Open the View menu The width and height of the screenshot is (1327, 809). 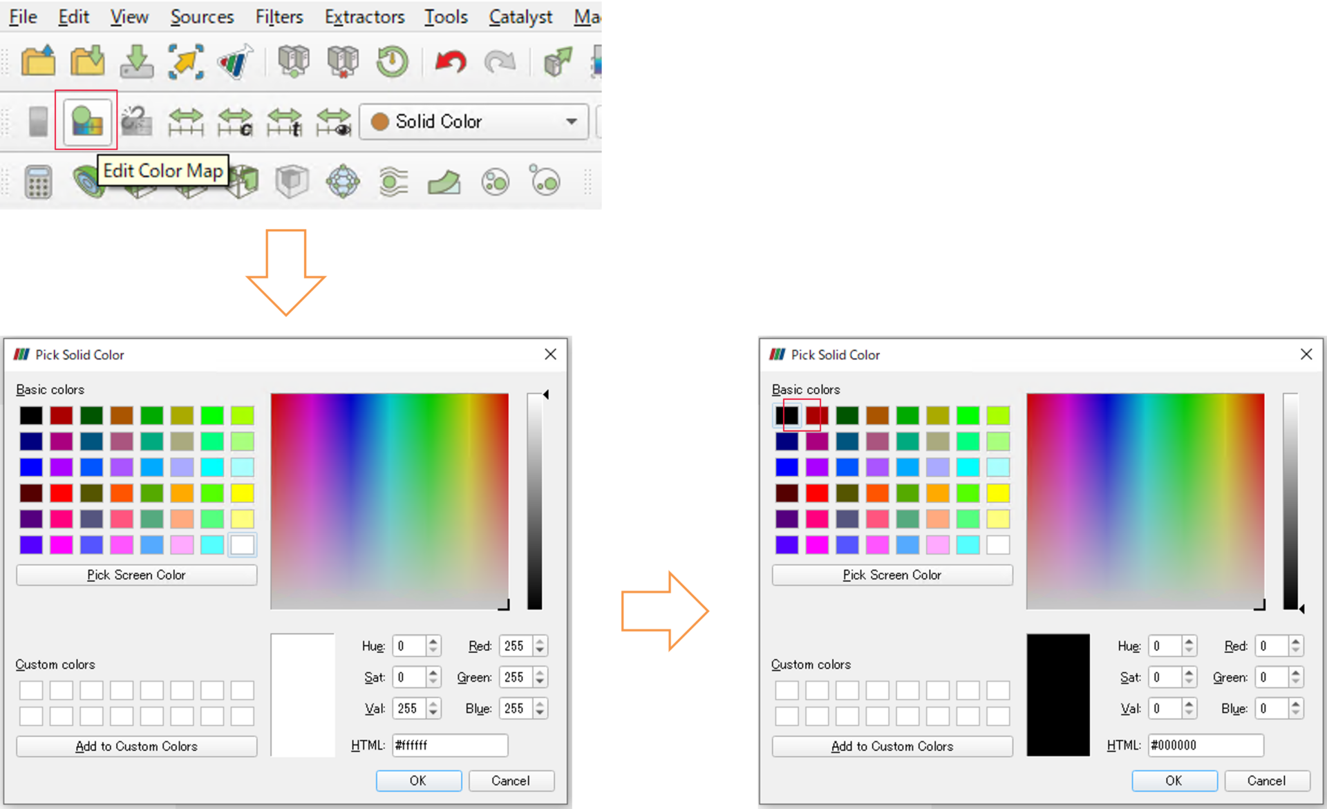[x=129, y=17]
